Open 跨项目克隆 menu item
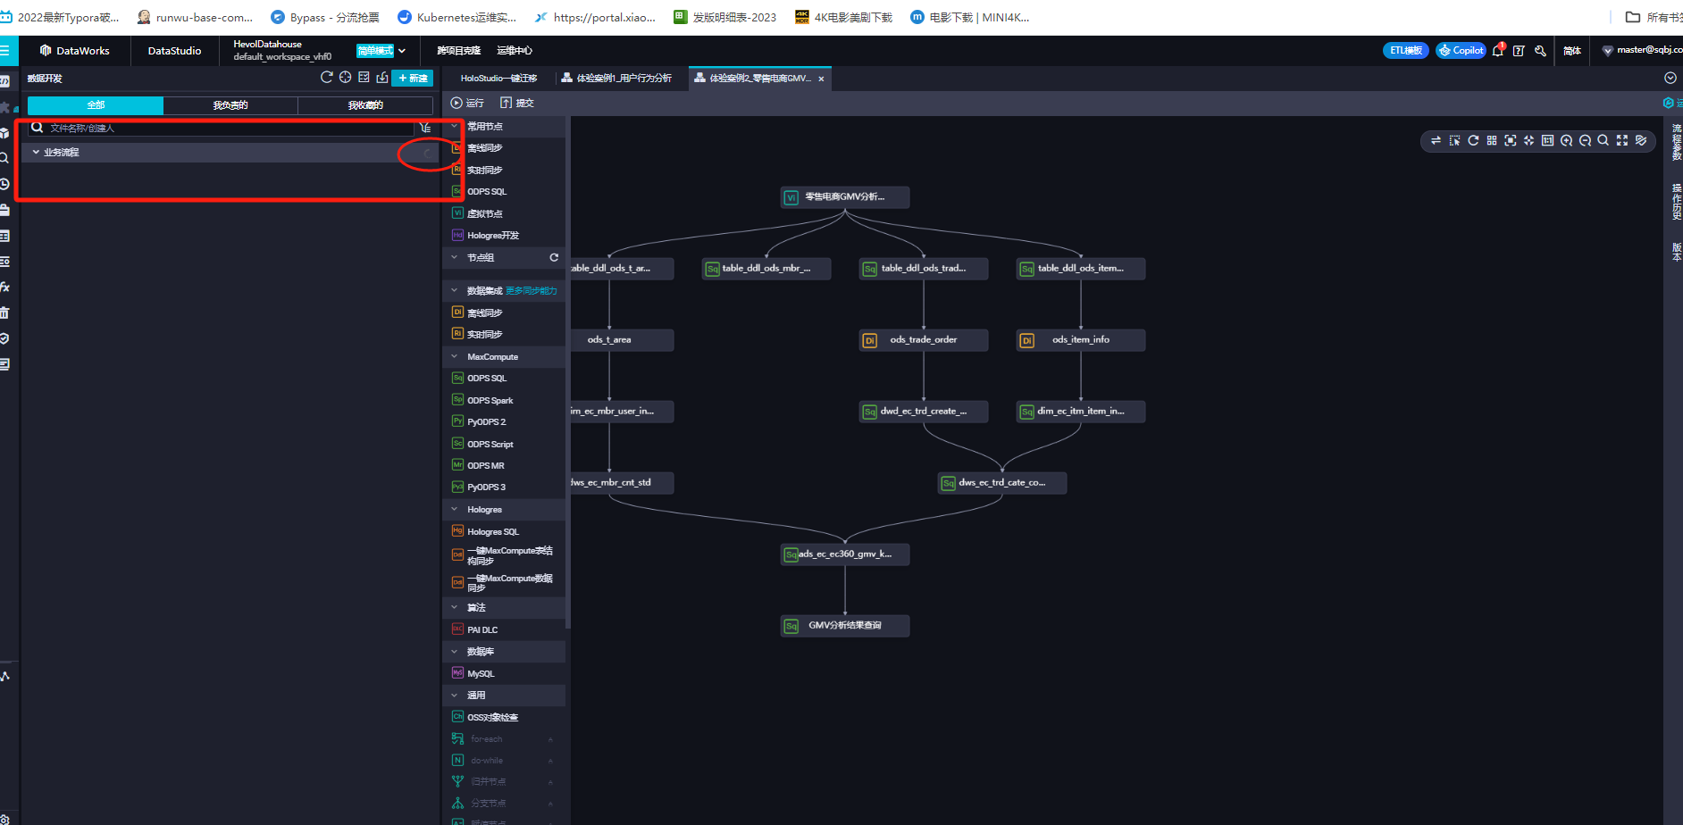Screen dimensions: 1683x825 [x=458, y=51]
